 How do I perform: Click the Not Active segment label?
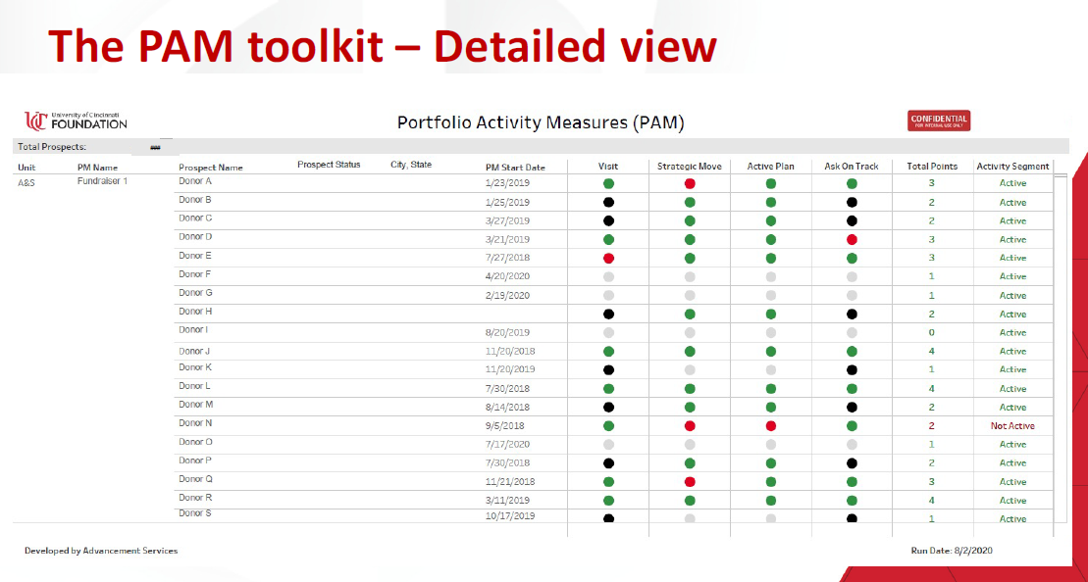pos(1012,426)
